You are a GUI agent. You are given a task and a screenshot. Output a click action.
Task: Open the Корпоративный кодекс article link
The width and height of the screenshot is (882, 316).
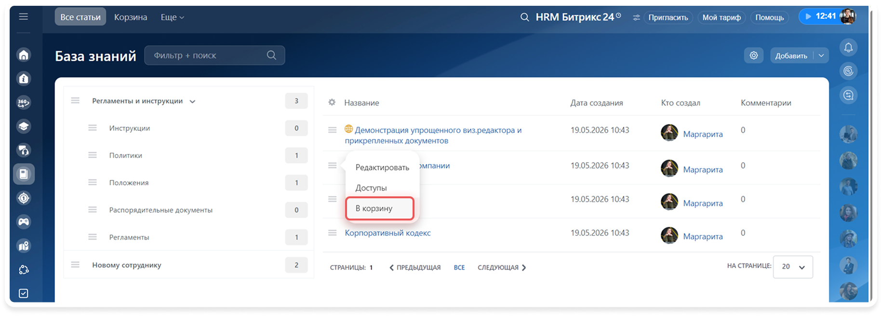[x=388, y=233]
